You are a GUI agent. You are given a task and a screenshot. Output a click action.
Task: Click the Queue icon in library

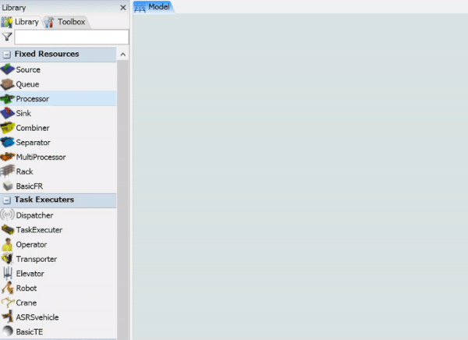pos(8,84)
